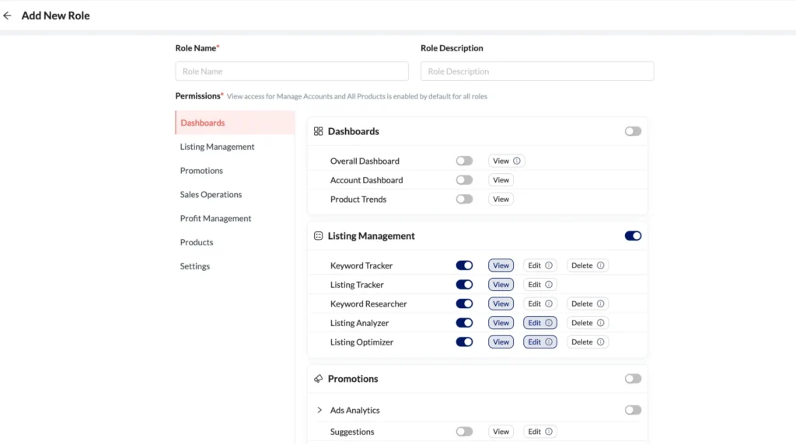
Task: Click the Add New Role heading
Action: (55, 16)
